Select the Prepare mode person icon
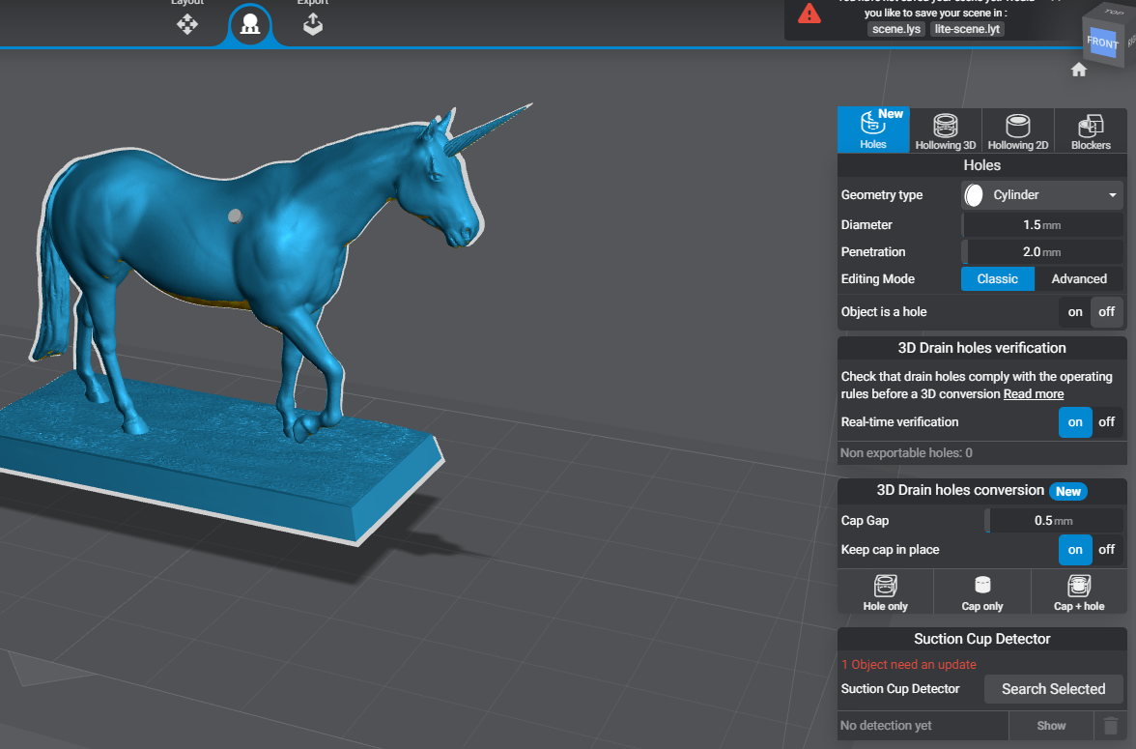The width and height of the screenshot is (1136, 749). tap(250, 25)
